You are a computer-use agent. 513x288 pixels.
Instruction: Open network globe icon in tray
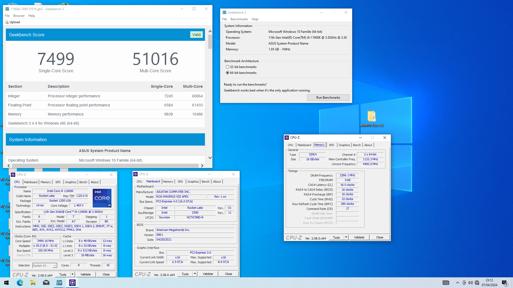tap(477, 283)
